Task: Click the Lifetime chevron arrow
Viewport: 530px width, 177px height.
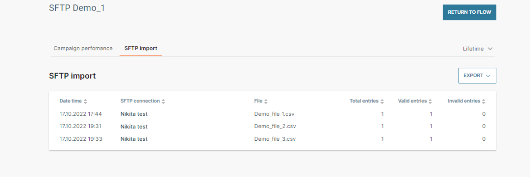Action: pos(490,49)
